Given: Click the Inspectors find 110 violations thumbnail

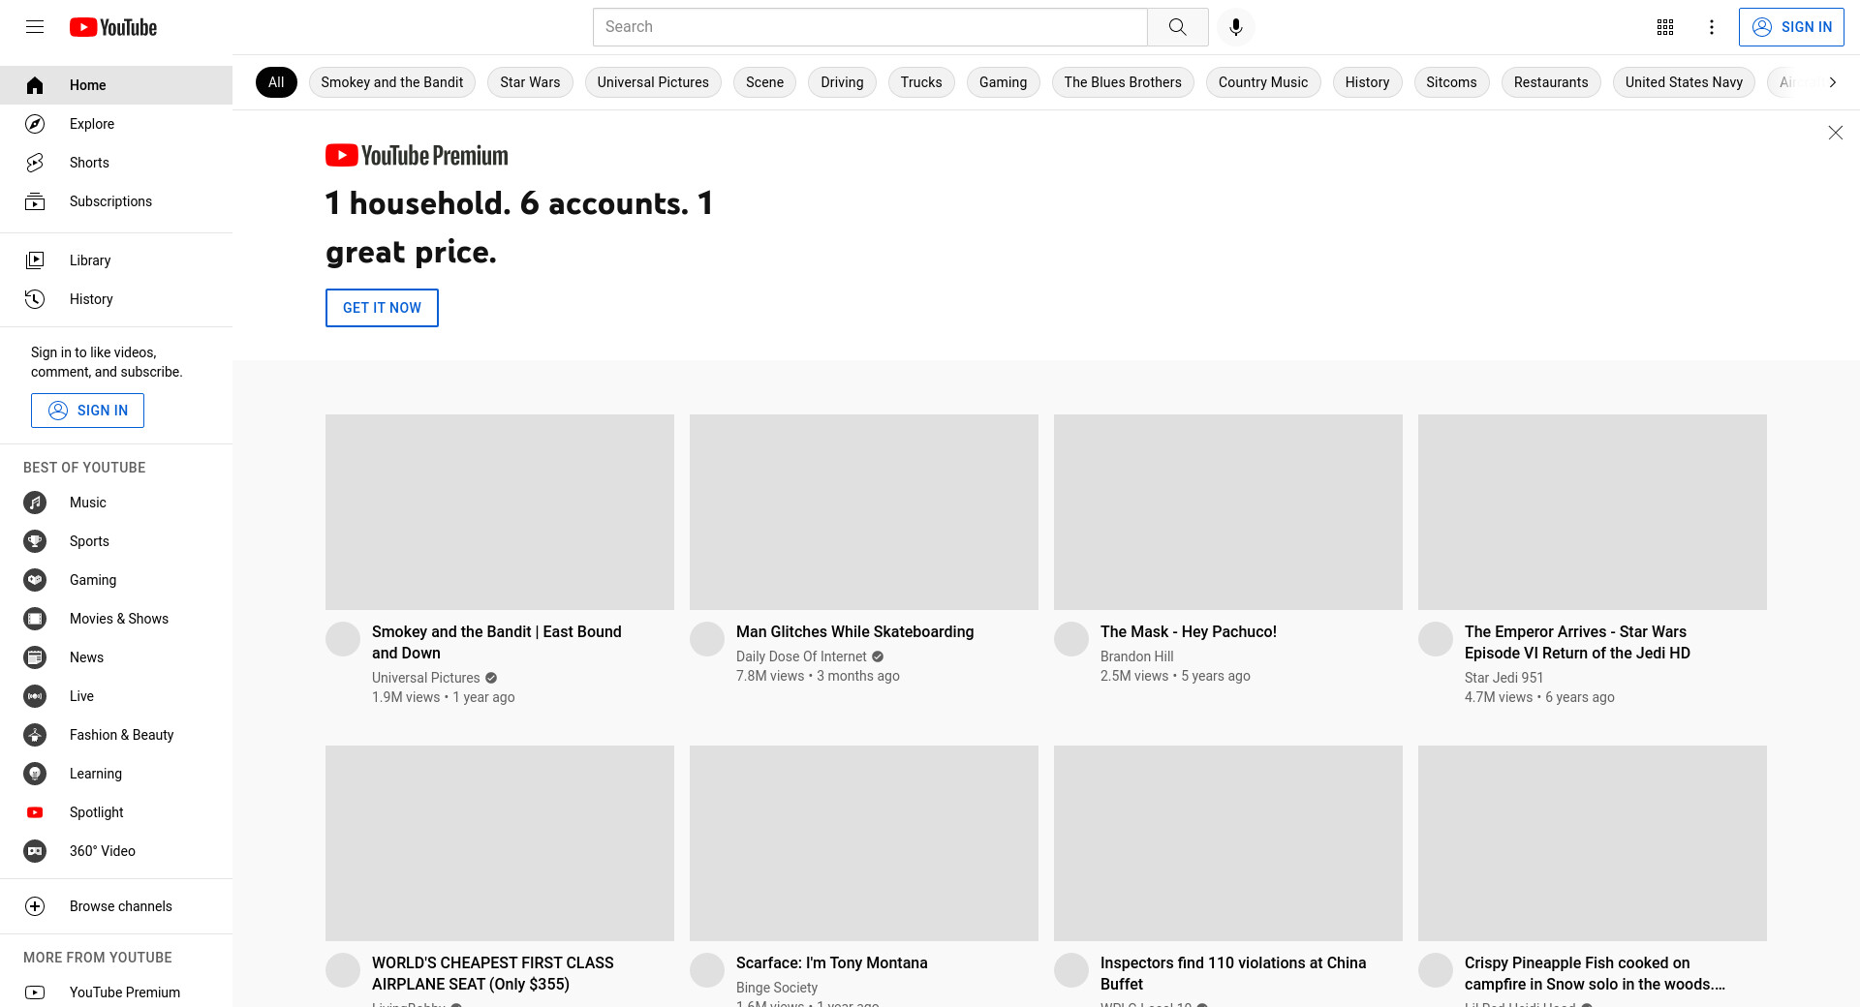Looking at the screenshot, I should click(1228, 843).
